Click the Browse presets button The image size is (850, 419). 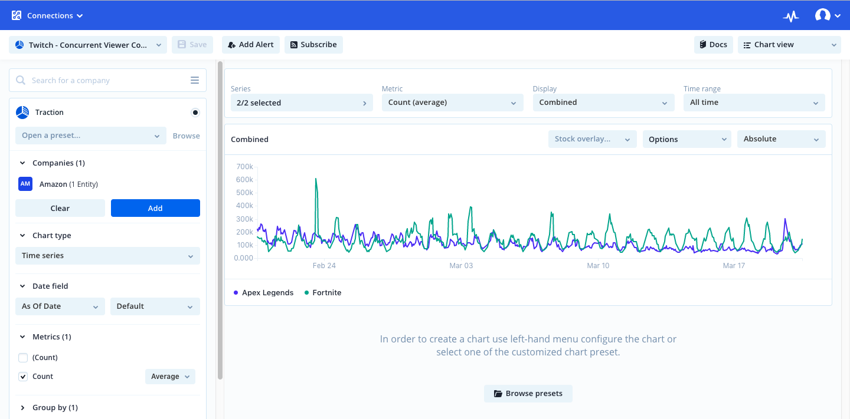(528, 394)
